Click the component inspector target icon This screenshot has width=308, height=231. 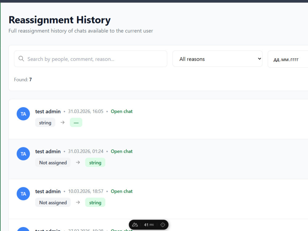(x=163, y=225)
